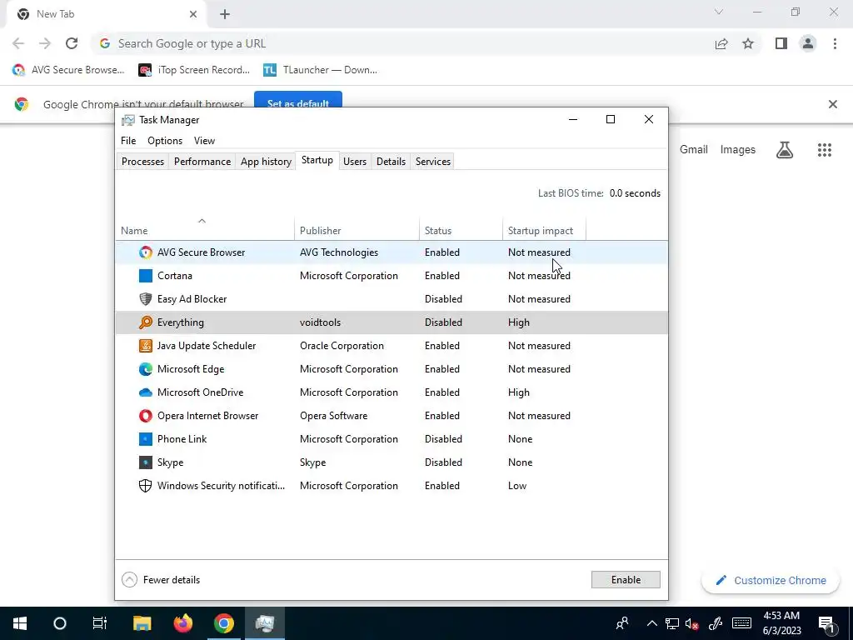Viewport: 853px width, 640px height.
Task: Open Windows Start menu
Action: (x=20, y=623)
